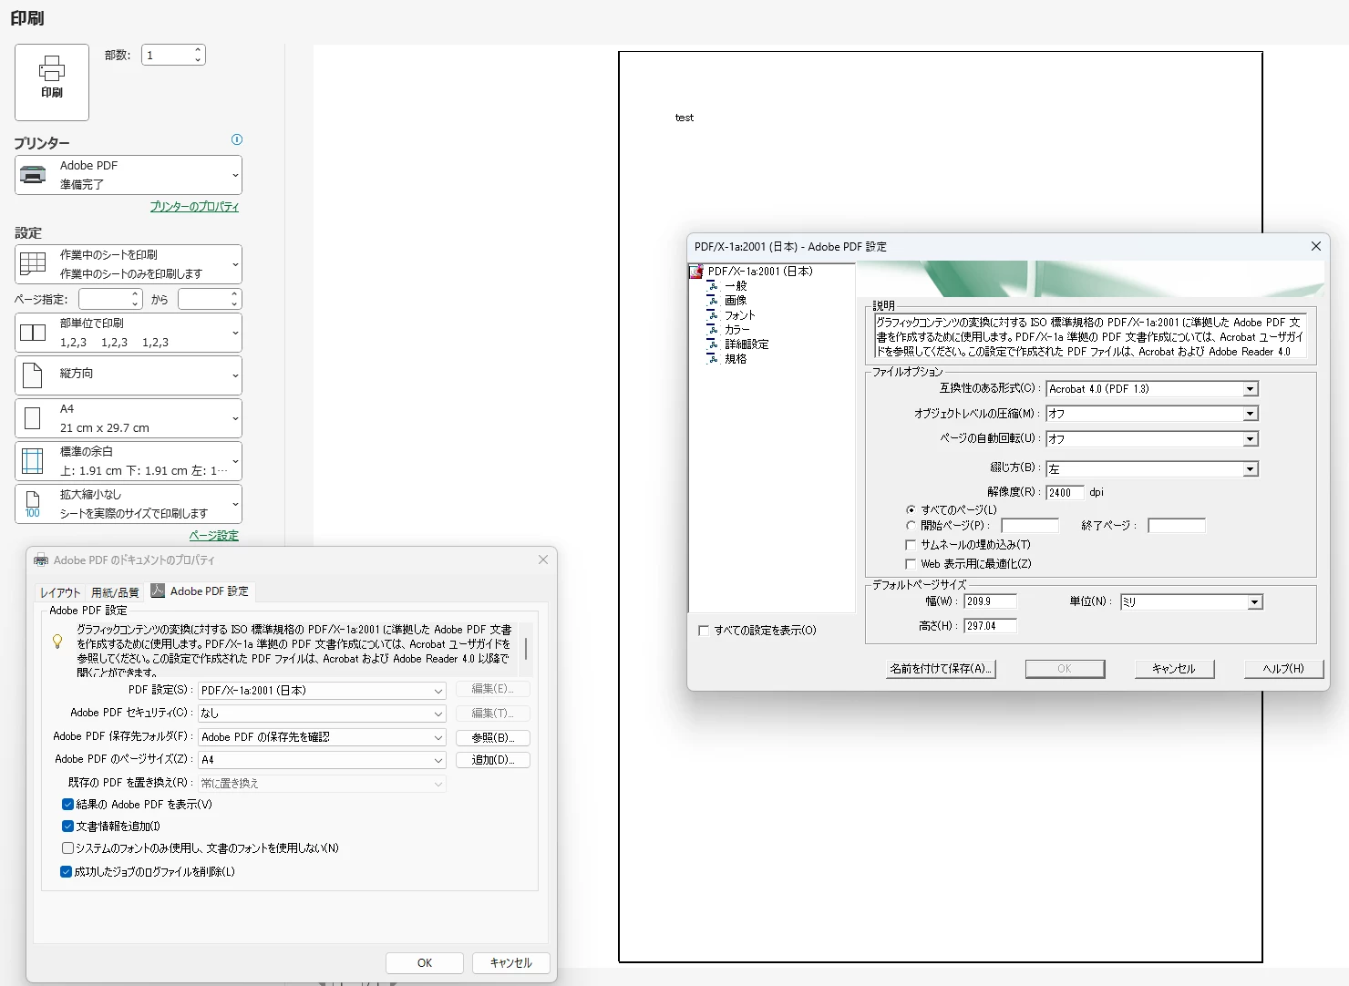Click the printer info icon next to プリンター

point(237,139)
